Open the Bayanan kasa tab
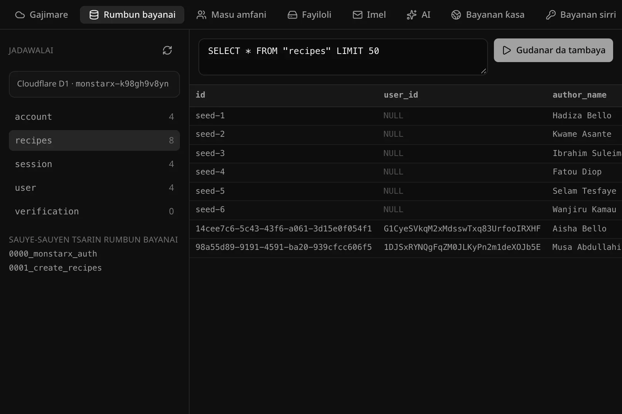This screenshot has width=622, height=414. coord(488,15)
